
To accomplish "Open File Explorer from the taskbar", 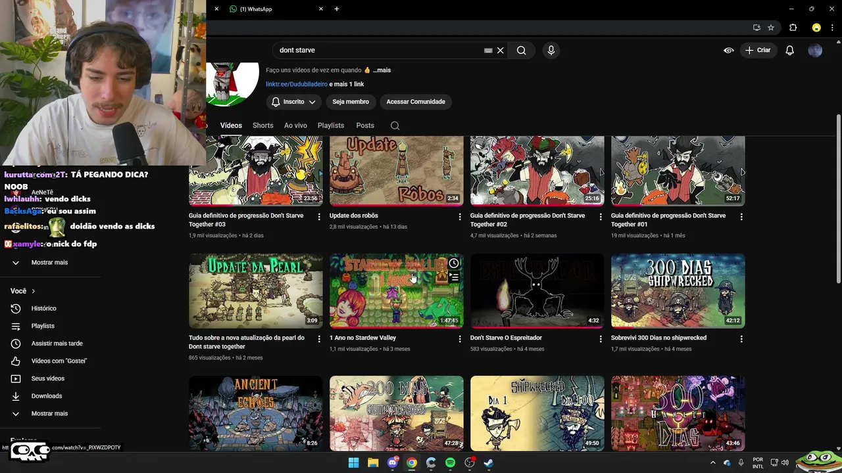I will (x=373, y=462).
